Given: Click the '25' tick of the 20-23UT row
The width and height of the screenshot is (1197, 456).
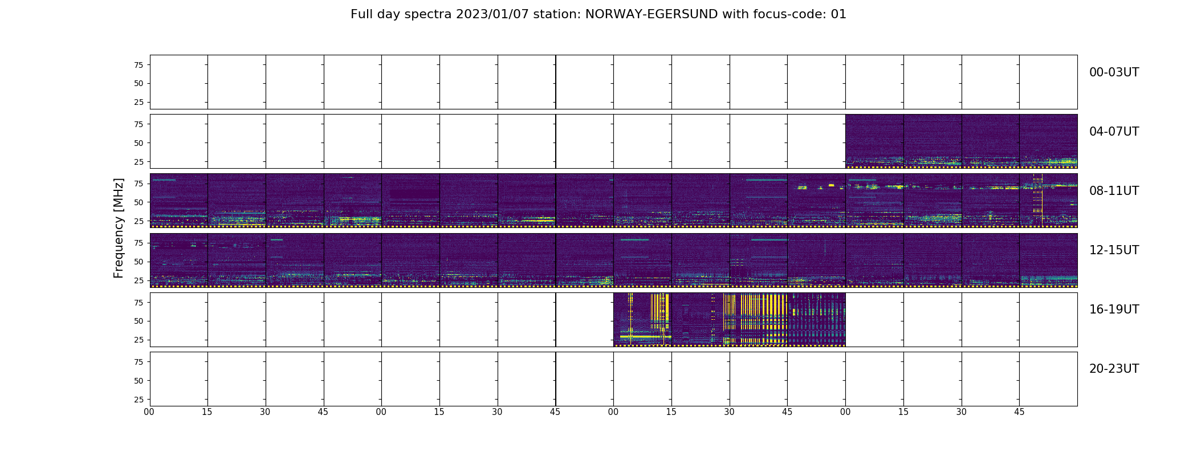Looking at the screenshot, I should 139,400.
